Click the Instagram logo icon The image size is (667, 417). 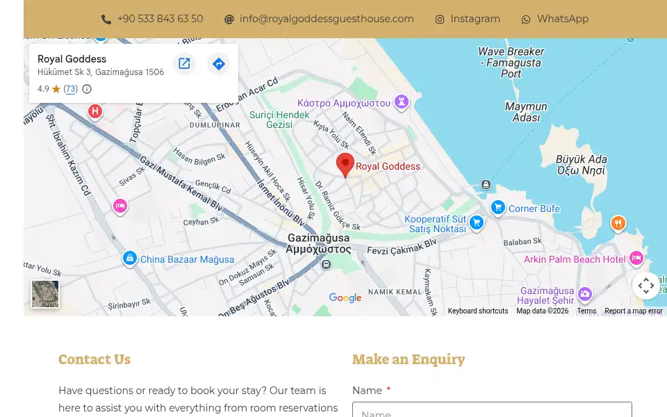tap(440, 19)
